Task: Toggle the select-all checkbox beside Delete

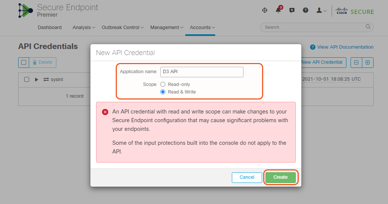Action: [24, 63]
